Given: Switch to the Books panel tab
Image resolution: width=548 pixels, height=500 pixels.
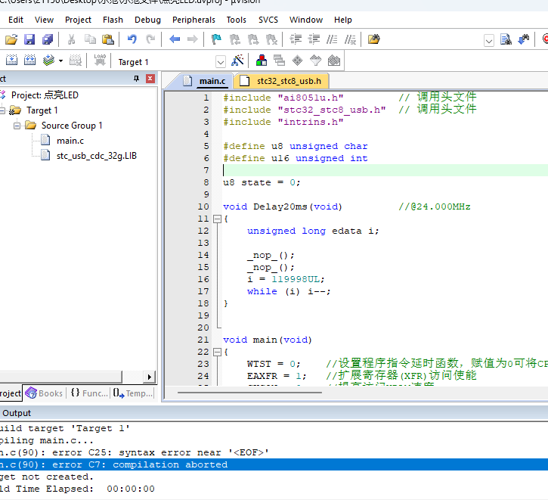Looking at the screenshot, I should click(x=44, y=393).
